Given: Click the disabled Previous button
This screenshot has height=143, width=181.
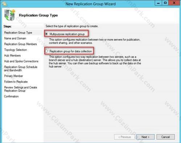Looking at the screenshot, I should [x=124, y=137].
